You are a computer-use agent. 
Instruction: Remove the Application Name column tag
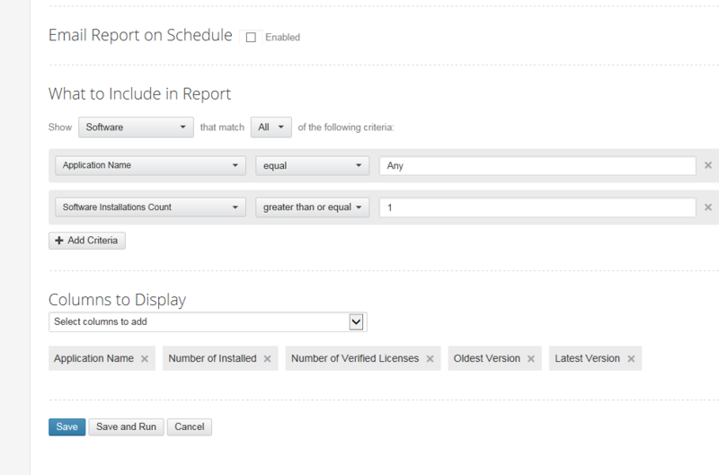click(x=145, y=359)
